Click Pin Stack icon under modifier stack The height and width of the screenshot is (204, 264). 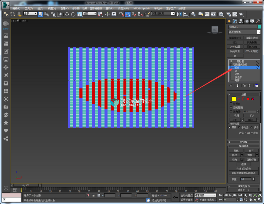[231, 85]
